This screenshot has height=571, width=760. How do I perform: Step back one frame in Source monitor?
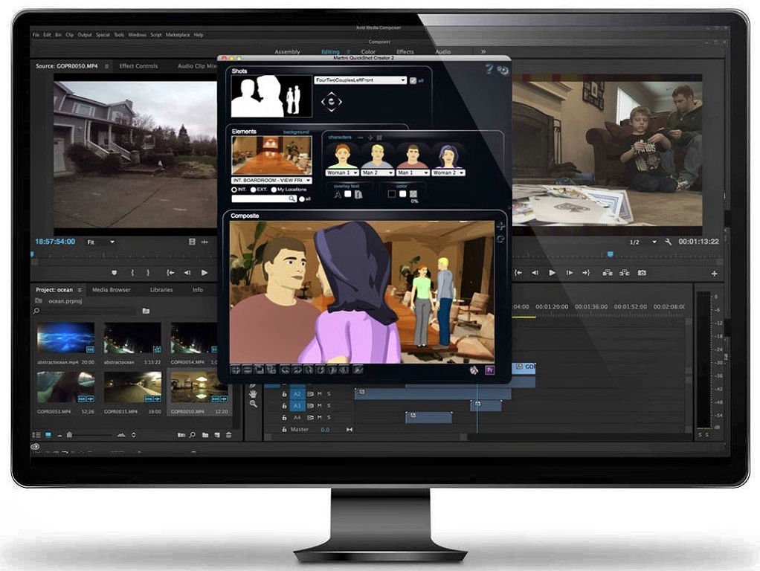187,273
